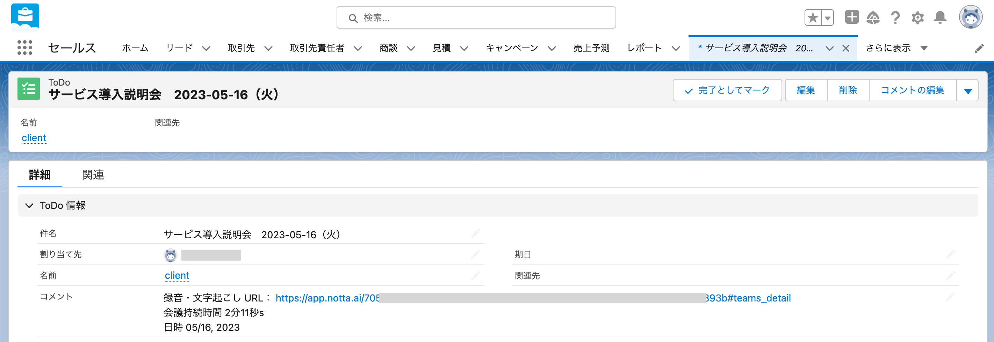This screenshot has height=342, width=994.
Task: Click the 編集 button
Action: coord(806,90)
